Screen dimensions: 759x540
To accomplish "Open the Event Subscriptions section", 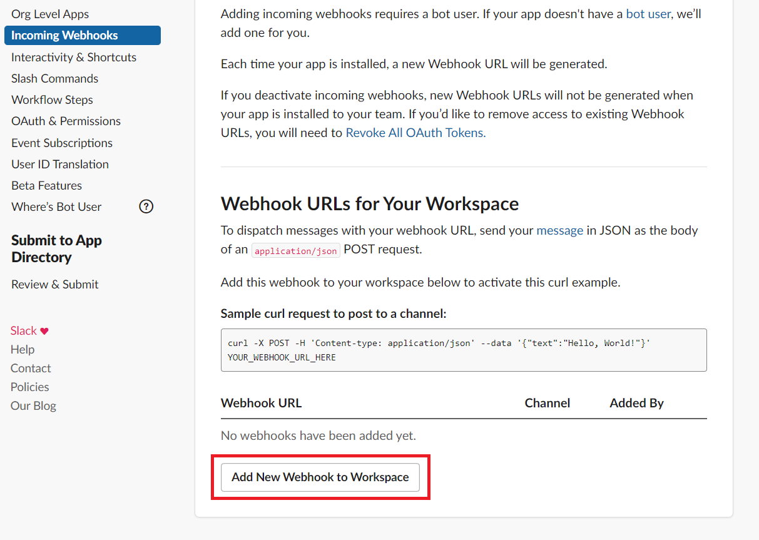I will pyautogui.click(x=61, y=142).
